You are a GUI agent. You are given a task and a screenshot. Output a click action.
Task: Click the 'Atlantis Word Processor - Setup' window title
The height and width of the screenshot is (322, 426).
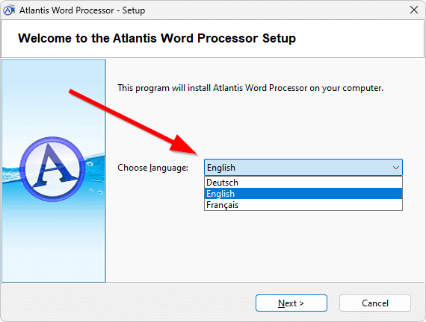[82, 10]
